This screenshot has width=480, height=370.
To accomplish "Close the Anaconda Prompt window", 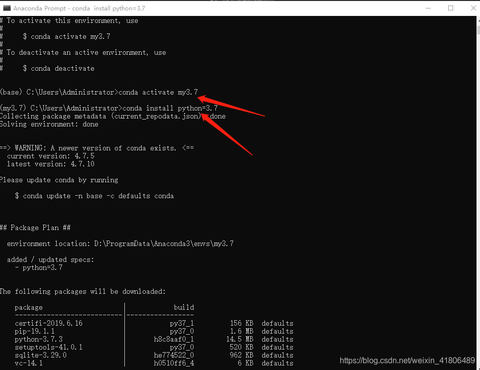I will (x=473, y=8).
